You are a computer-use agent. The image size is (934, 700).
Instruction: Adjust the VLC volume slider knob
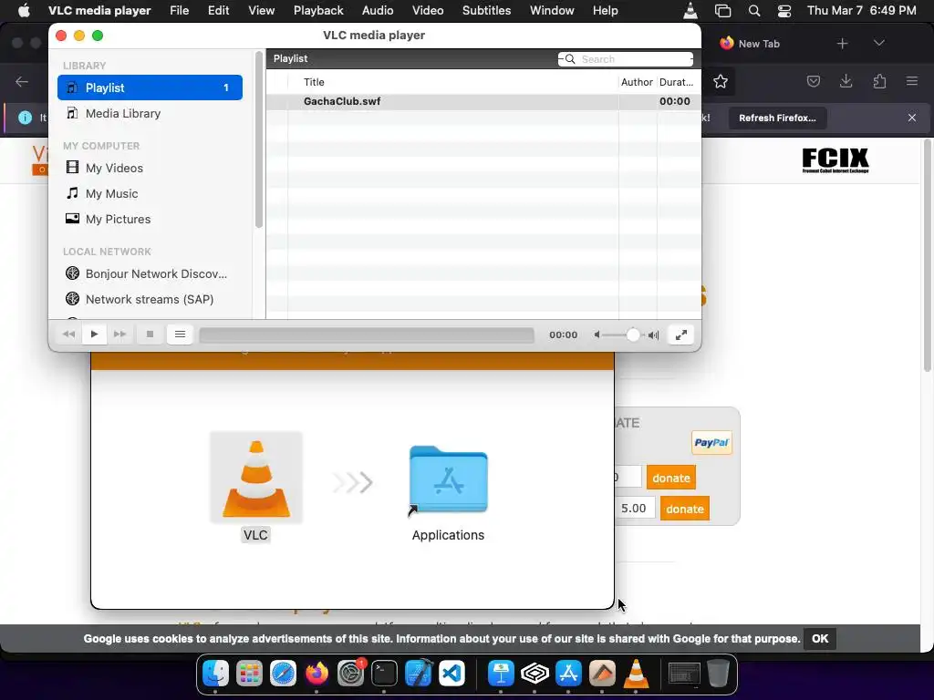(633, 335)
